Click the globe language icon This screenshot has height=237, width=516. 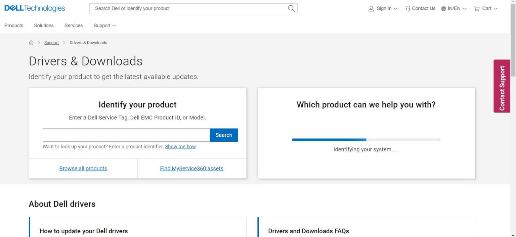click(x=444, y=8)
